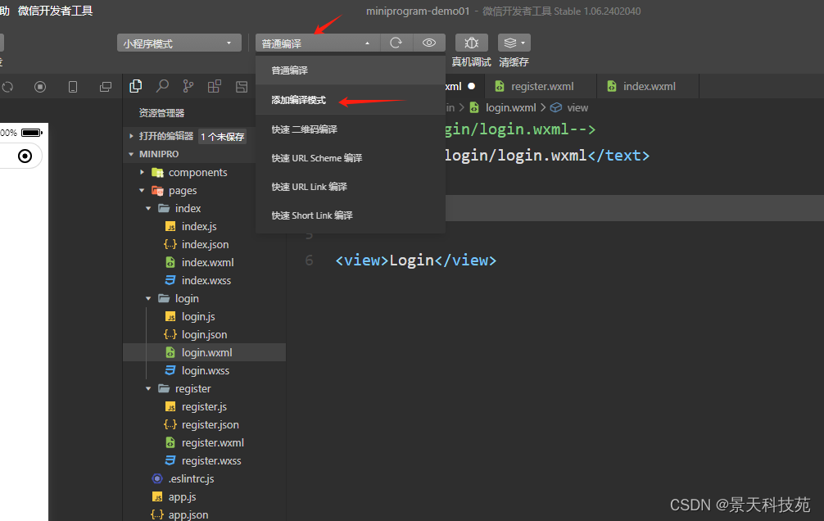
Task: Click the layout panel icon next to Extensions
Action: pyautogui.click(x=242, y=87)
